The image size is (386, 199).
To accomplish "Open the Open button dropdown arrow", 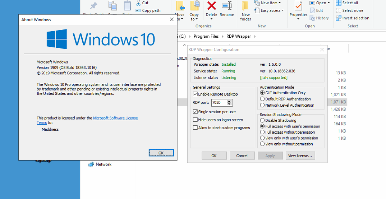I will 328,3.
